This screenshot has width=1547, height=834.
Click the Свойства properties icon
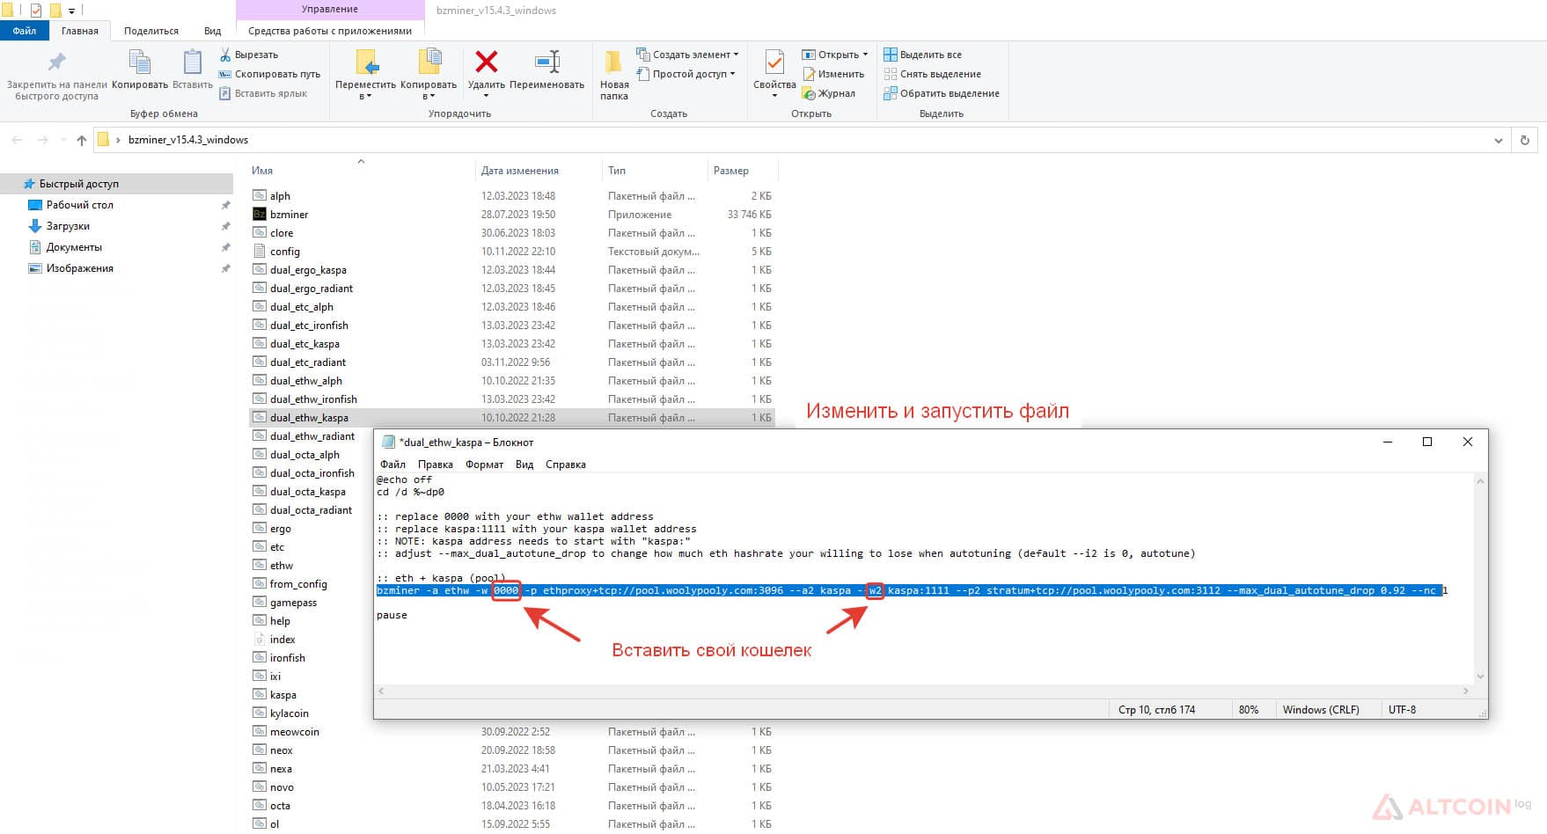774,62
